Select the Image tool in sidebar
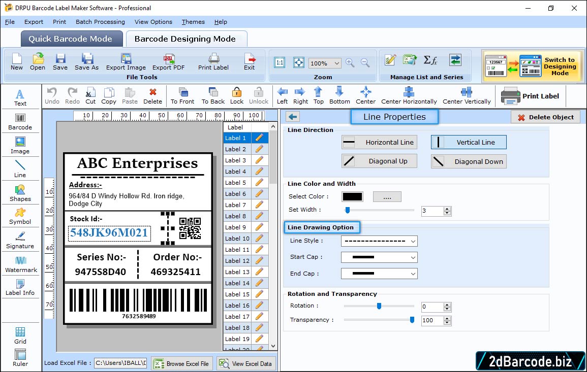Image resolution: width=587 pixels, height=372 pixels. tap(20, 146)
